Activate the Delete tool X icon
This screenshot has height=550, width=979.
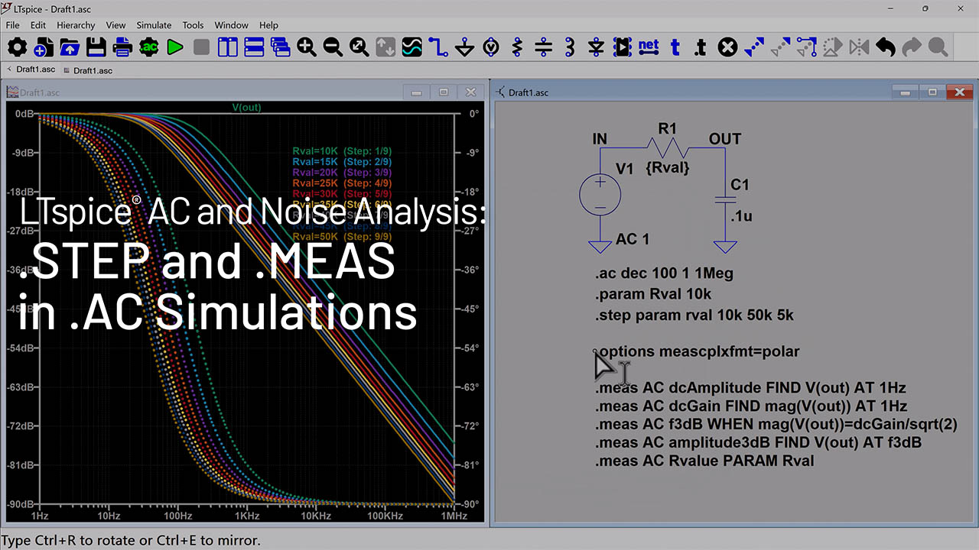[728, 47]
